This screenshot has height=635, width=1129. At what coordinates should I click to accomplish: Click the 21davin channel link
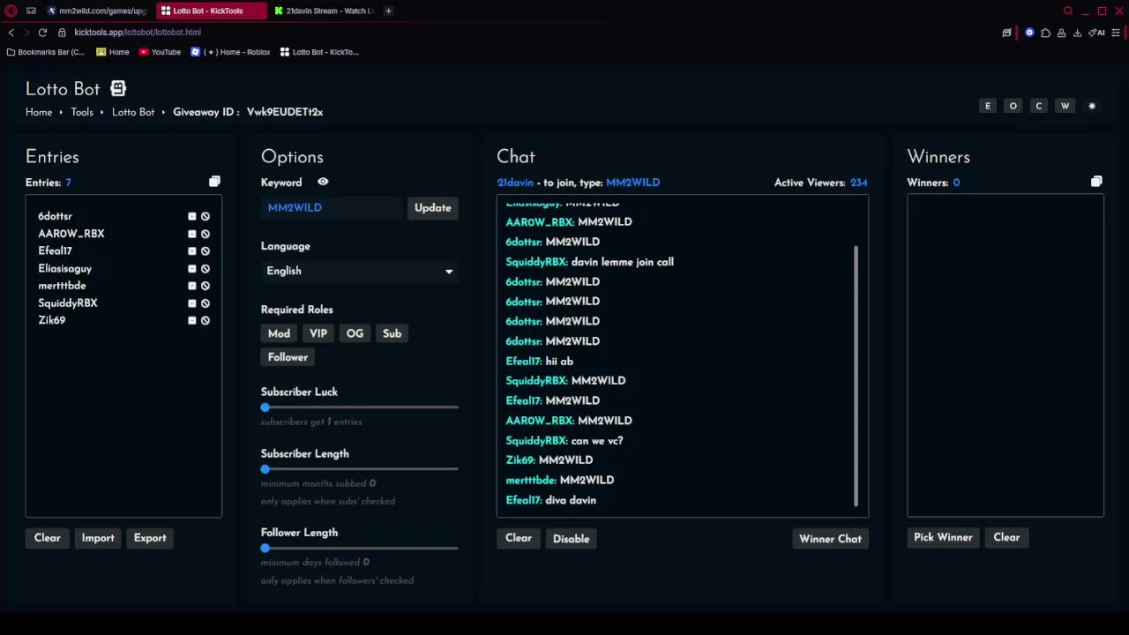(x=515, y=183)
